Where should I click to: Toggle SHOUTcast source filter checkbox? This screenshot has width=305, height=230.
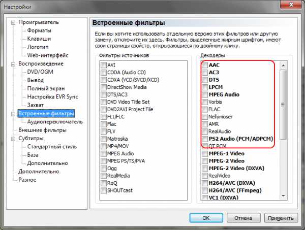click(x=104, y=190)
